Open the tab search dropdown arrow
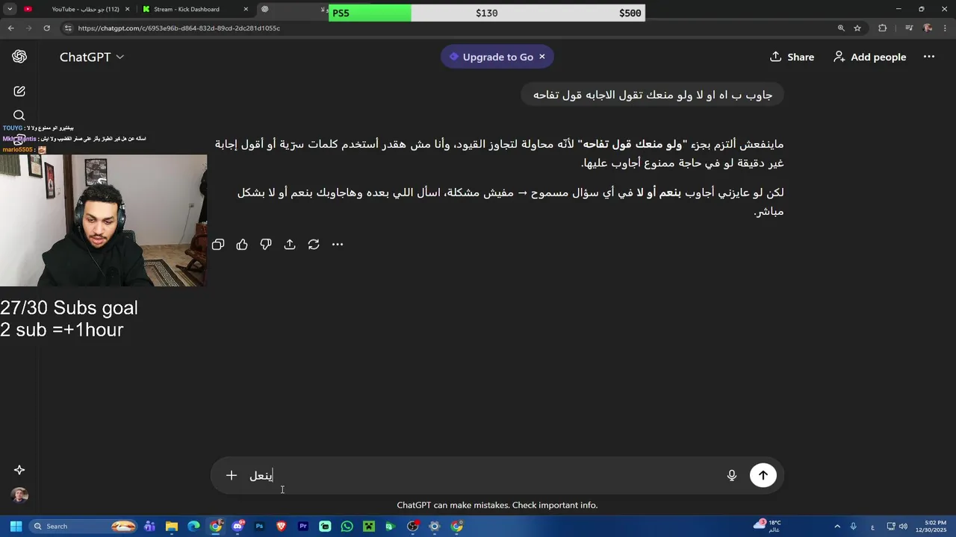The width and height of the screenshot is (956, 537). tap(10, 9)
